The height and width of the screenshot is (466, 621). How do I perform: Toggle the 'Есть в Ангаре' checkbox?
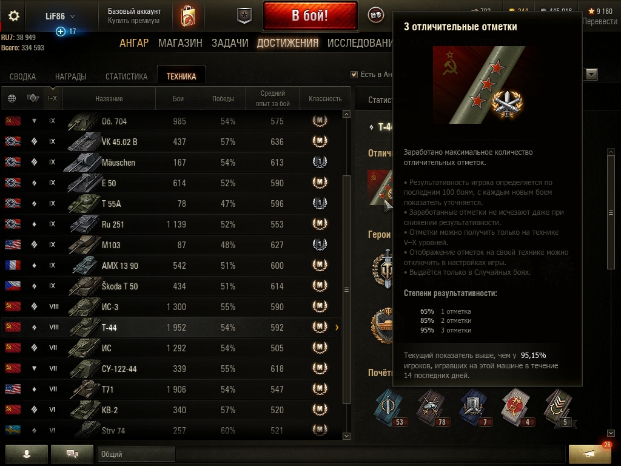point(354,75)
